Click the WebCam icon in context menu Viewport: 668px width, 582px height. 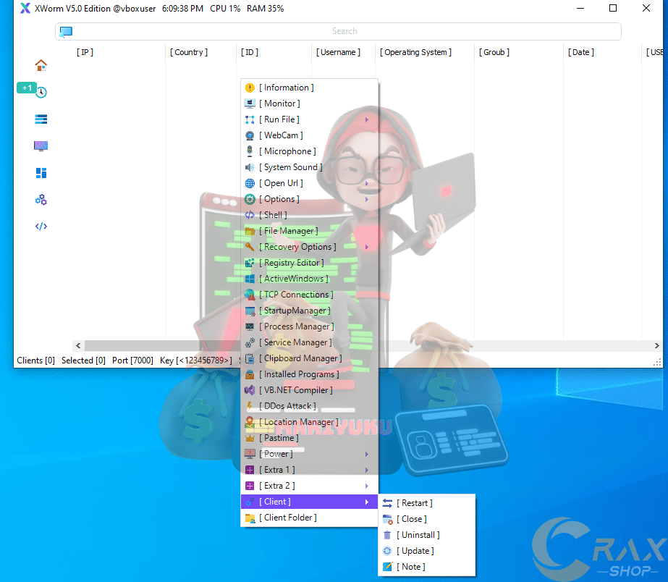click(250, 135)
